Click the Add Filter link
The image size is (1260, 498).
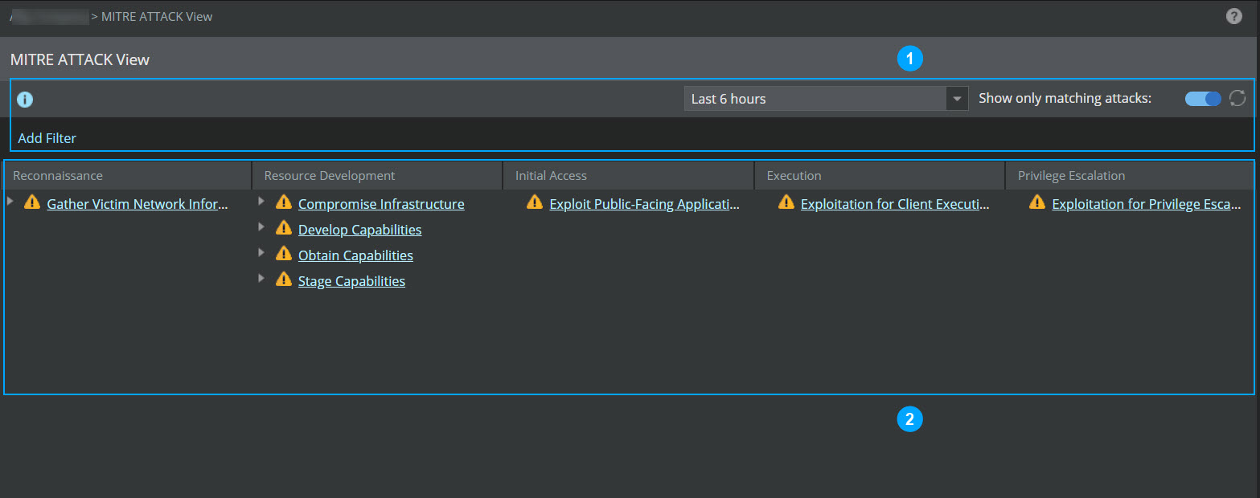point(47,138)
